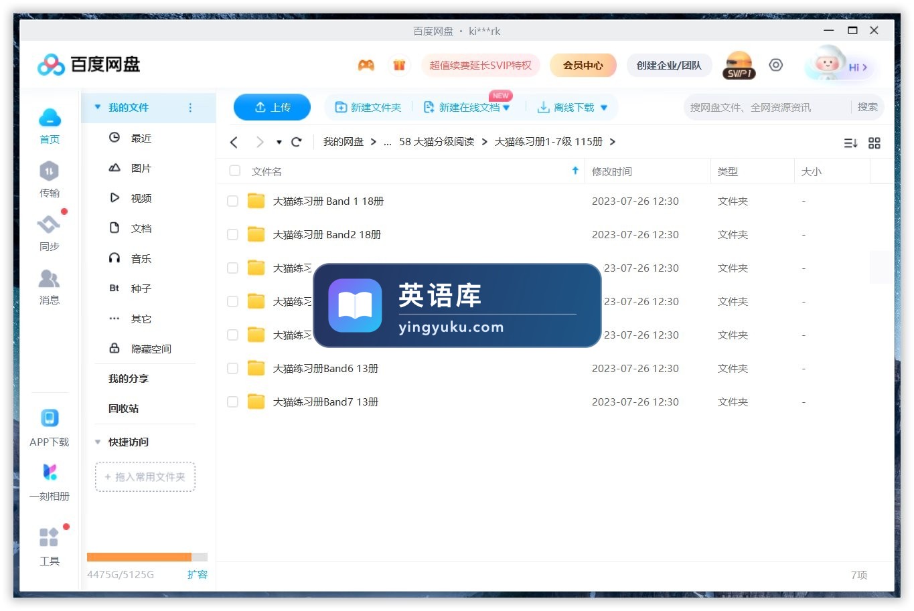Click the 搜索 search button
This screenshot has height=611, width=914.
click(x=868, y=107)
